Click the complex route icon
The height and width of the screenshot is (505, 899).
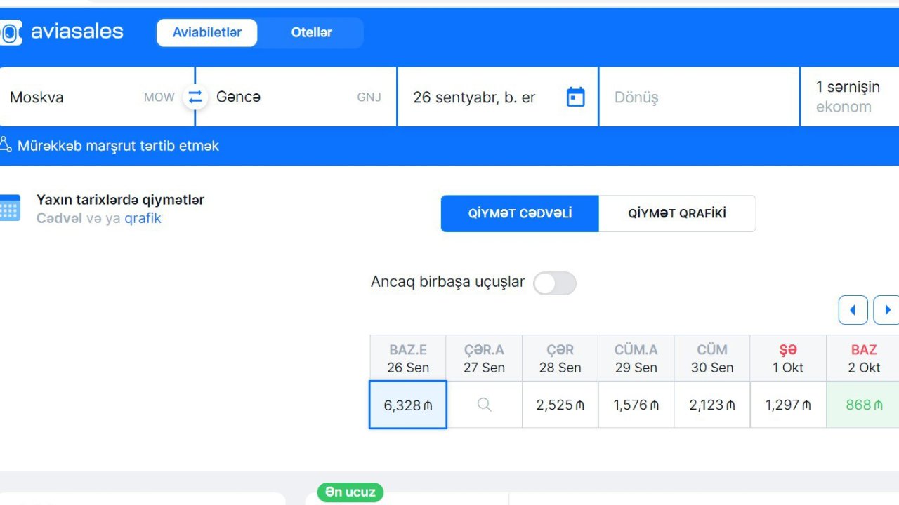pos(6,145)
